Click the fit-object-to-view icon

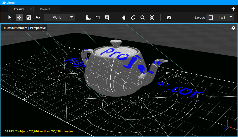(x=152, y=18)
